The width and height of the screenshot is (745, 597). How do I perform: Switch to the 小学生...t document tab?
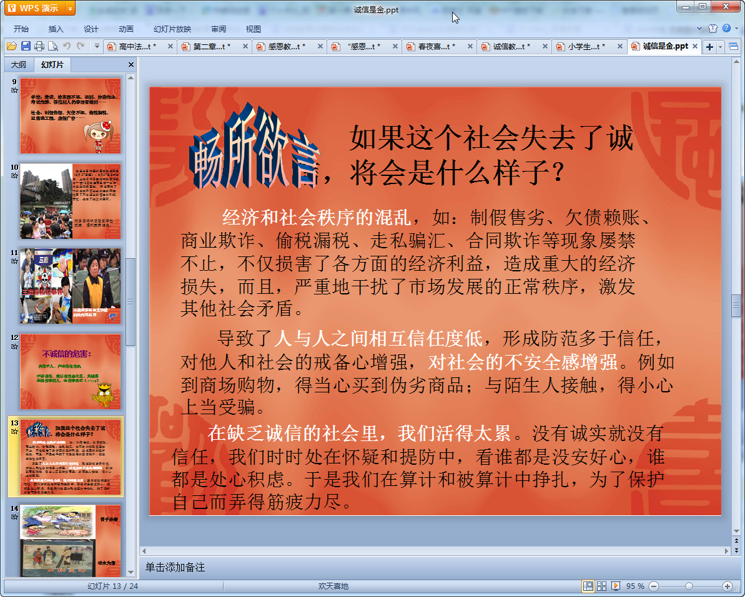[586, 47]
